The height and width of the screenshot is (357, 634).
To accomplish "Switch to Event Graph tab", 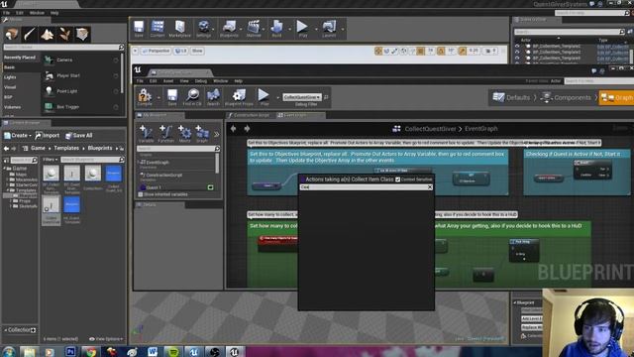I will point(294,116).
